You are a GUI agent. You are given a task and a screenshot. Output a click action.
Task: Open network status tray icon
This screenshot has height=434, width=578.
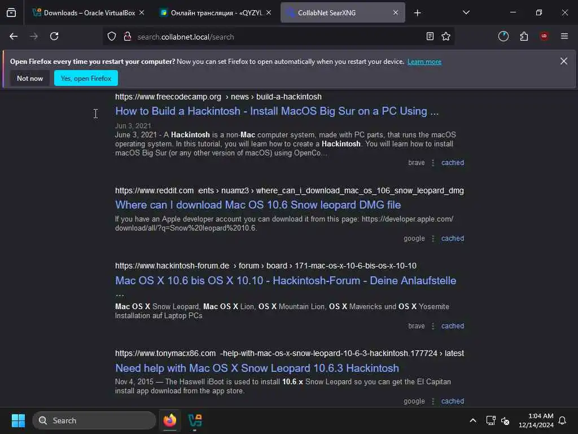pos(491,420)
